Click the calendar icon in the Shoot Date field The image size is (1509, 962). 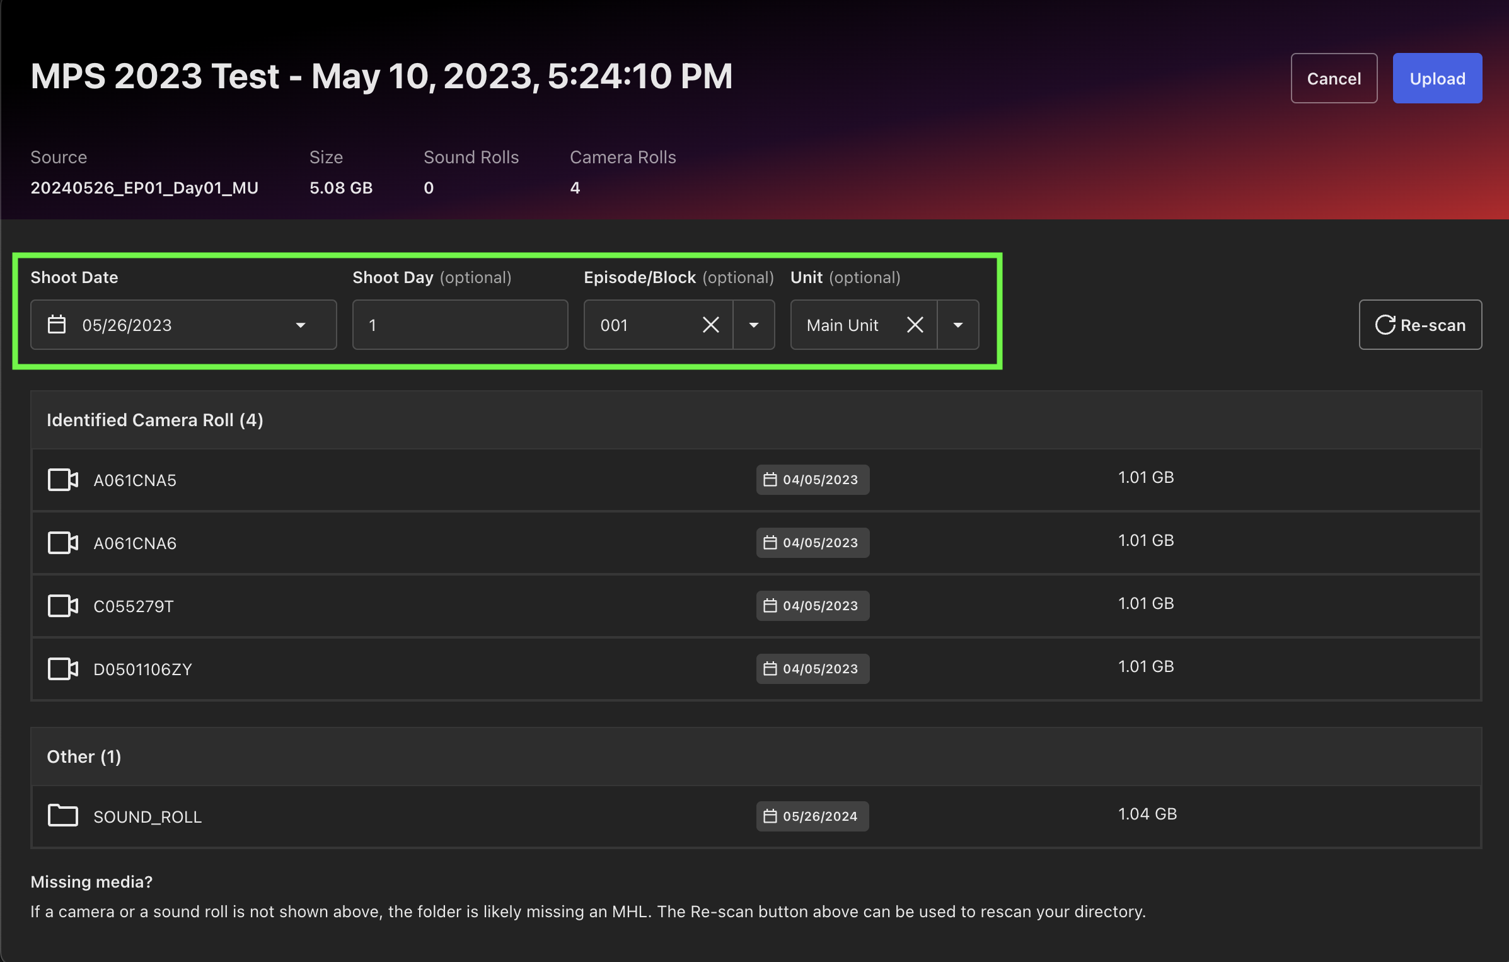click(x=56, y=325)
